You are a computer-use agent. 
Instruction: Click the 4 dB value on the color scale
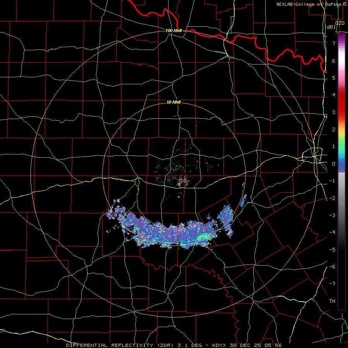click(x=334, y=95)
